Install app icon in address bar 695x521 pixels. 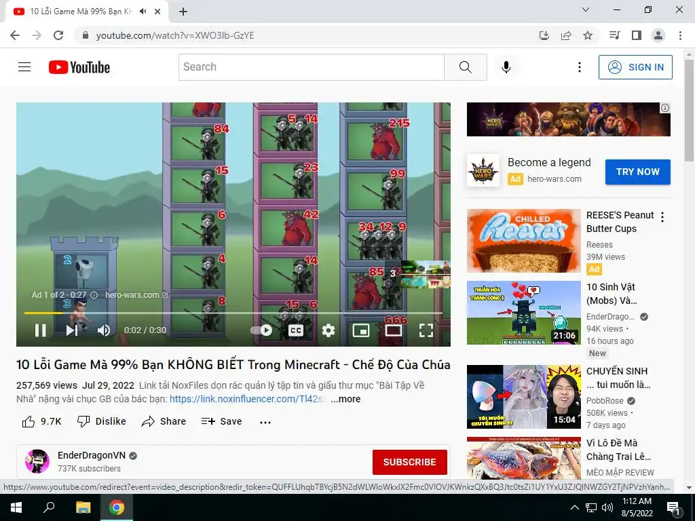pos(544,35)
